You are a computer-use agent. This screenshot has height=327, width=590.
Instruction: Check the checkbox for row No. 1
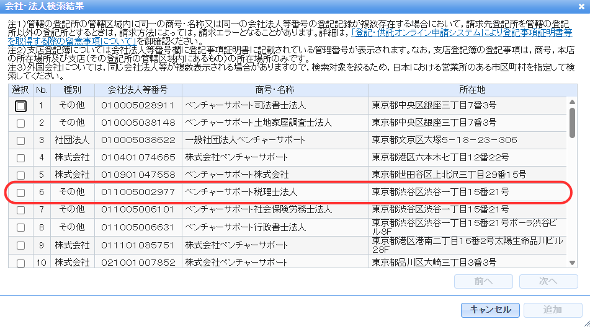(x=21, y=106)
